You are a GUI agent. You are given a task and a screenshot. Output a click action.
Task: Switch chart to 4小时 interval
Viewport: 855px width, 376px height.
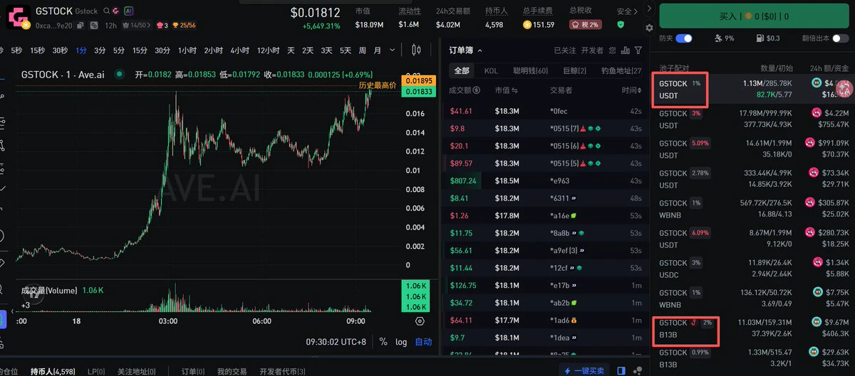click(x=239, y=50)
